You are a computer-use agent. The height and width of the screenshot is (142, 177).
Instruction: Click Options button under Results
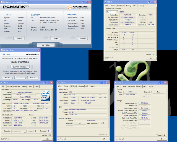coord(83,38)
